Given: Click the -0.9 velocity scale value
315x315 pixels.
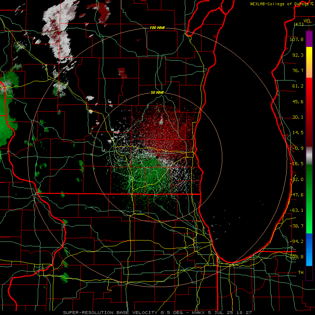Looking at the screenshot, I should click(x=298, y=148).
